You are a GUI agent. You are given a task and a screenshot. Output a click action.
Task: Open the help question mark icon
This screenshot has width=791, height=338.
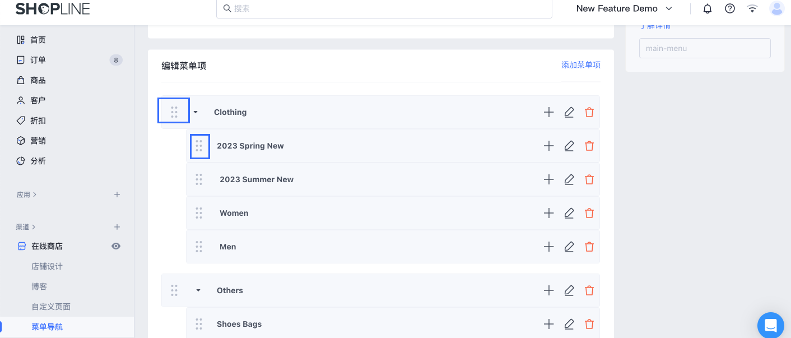click(x=730, y=8)
